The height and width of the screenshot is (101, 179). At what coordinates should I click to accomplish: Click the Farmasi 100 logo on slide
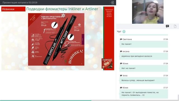point(107,64)
